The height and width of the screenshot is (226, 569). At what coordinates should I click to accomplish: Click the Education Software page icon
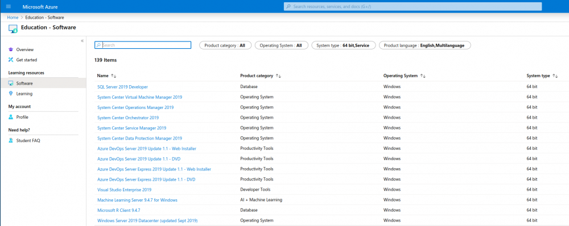click(x=13, y=29)
